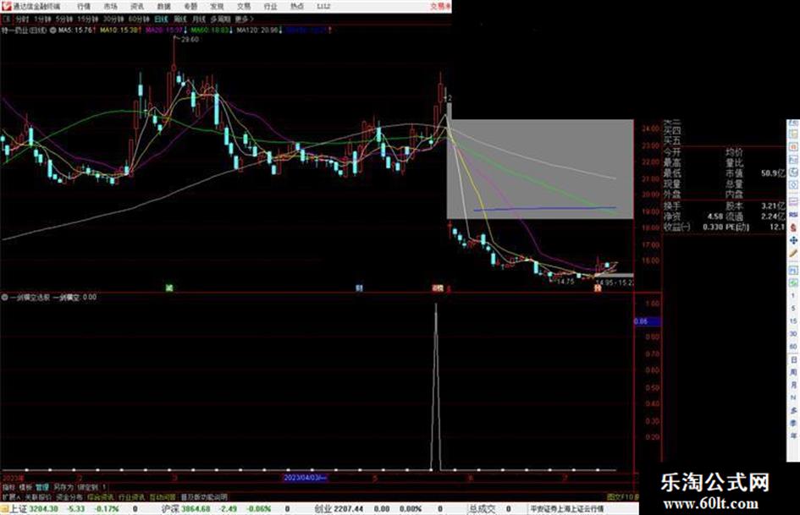
Task: Open the 多周期 multi-period view
Action: [220, 19]
